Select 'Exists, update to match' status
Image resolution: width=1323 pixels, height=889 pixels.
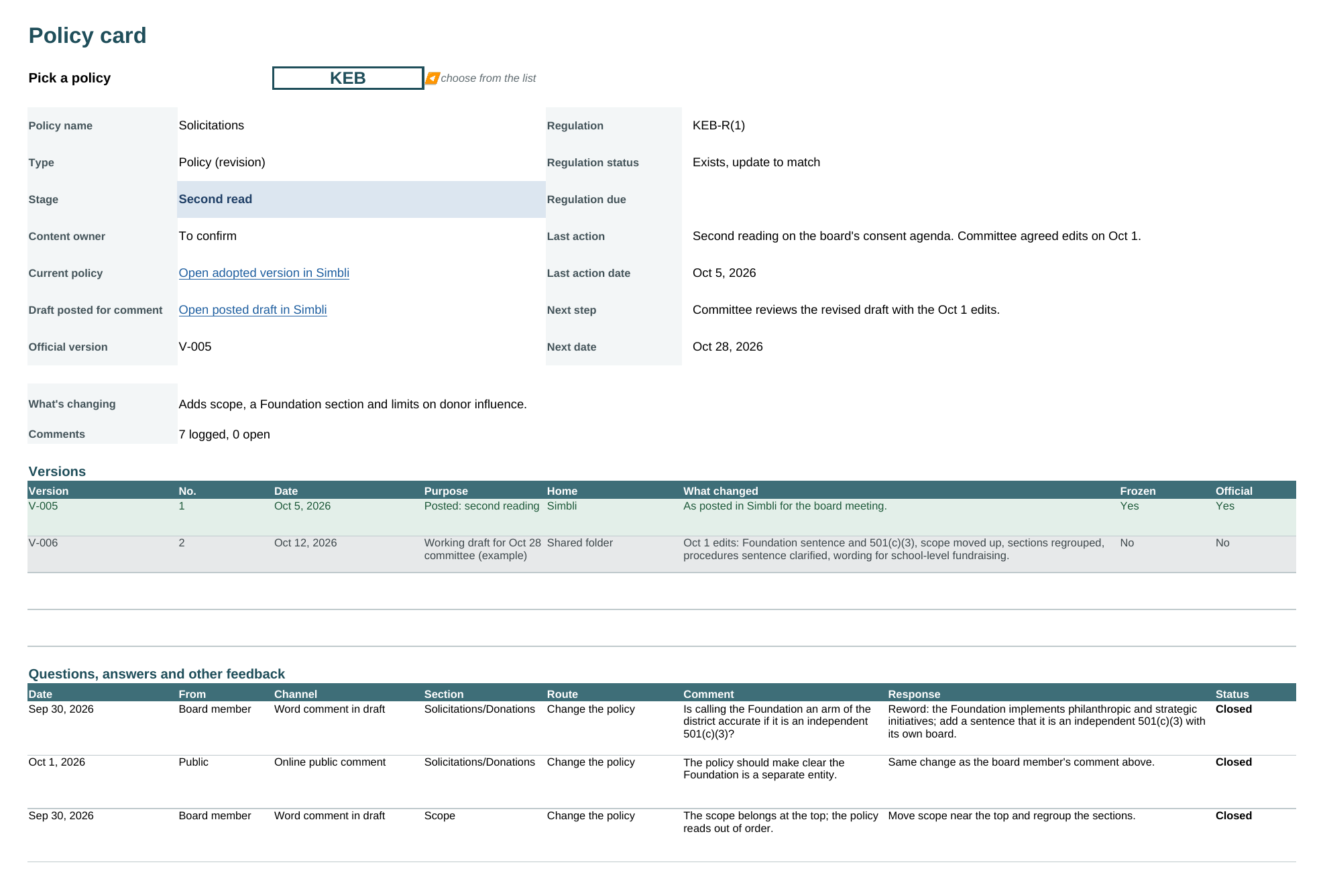click(756, 162)
